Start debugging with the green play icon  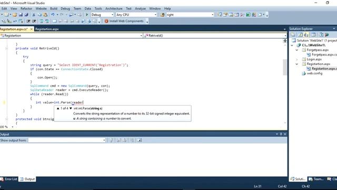(x=87, y=15)
